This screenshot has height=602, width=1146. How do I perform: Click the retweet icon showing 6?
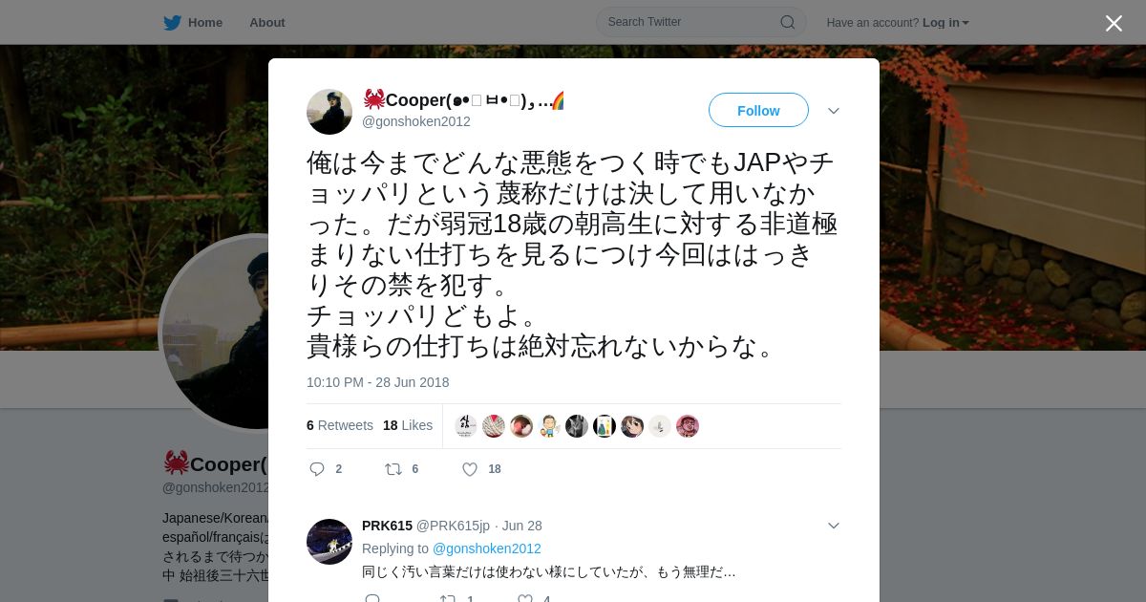(x=393, y=469)
